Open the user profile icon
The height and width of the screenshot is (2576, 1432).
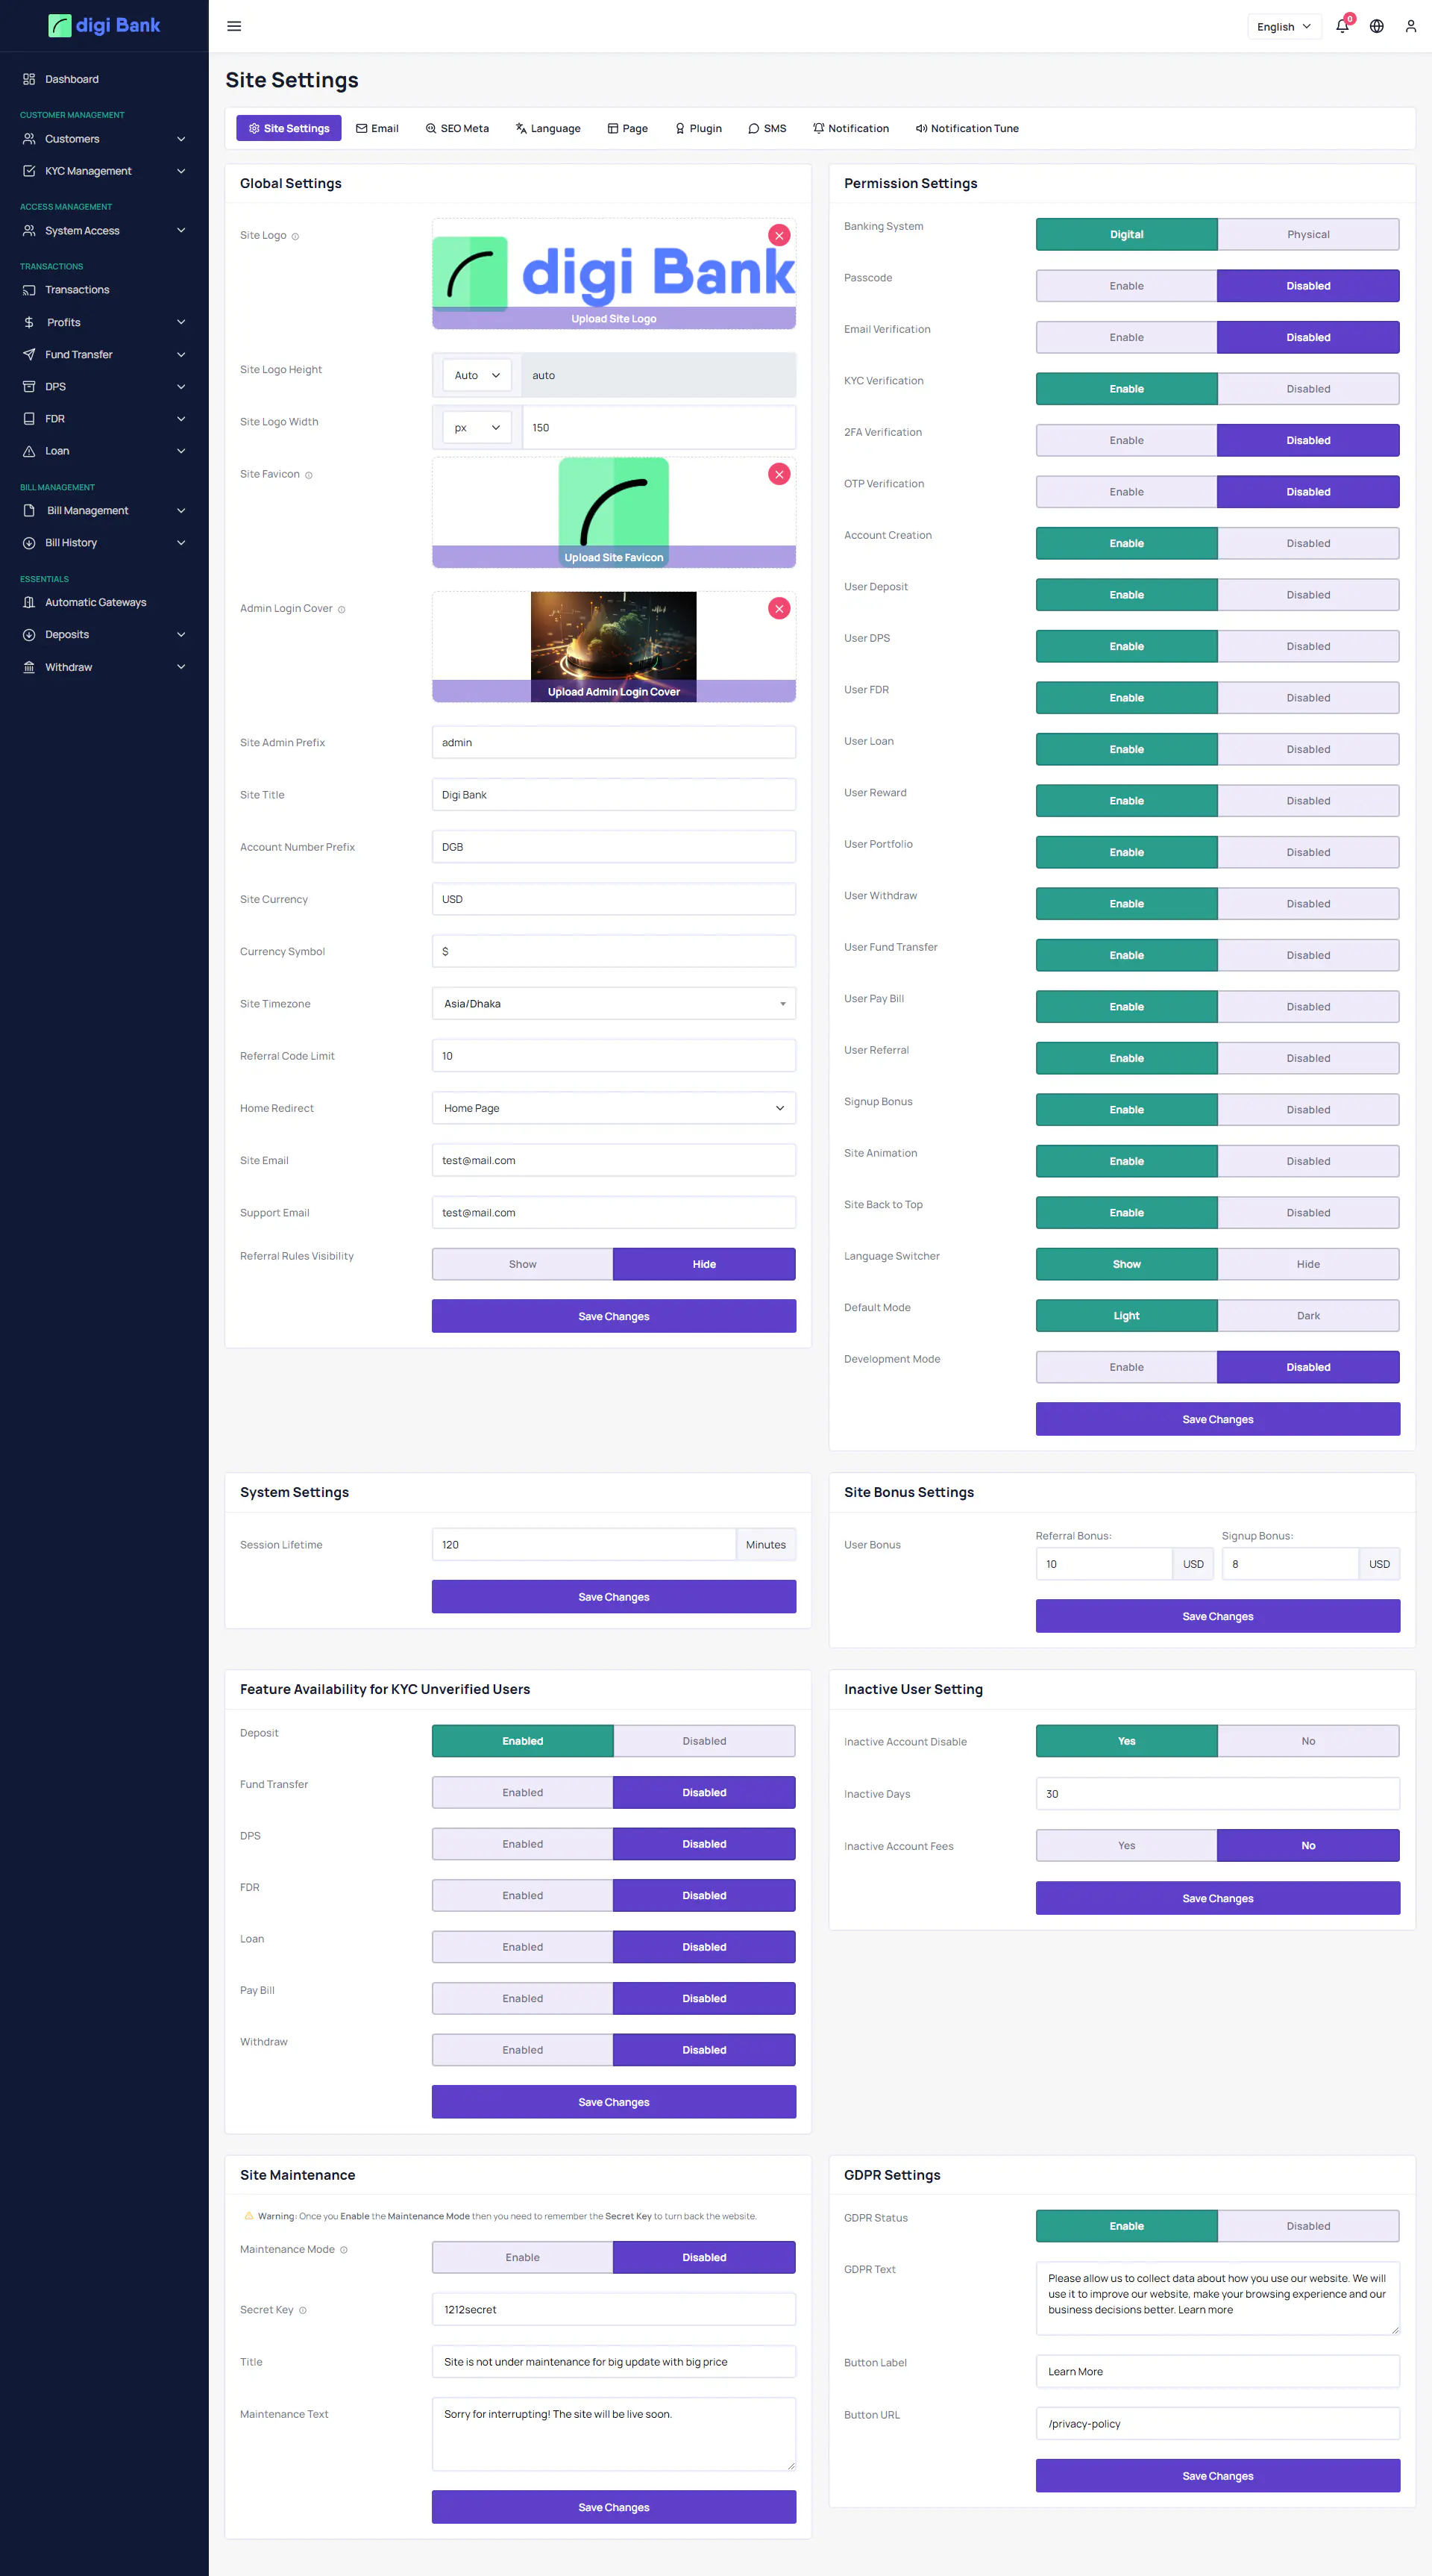click(x=1410, y=26)
